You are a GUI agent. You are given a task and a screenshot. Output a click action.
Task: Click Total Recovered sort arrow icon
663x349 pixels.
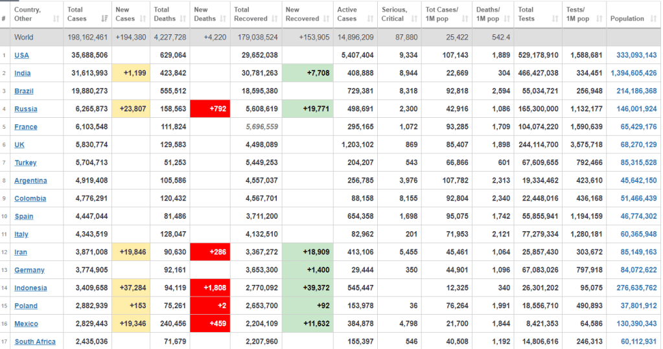[275, 19]
